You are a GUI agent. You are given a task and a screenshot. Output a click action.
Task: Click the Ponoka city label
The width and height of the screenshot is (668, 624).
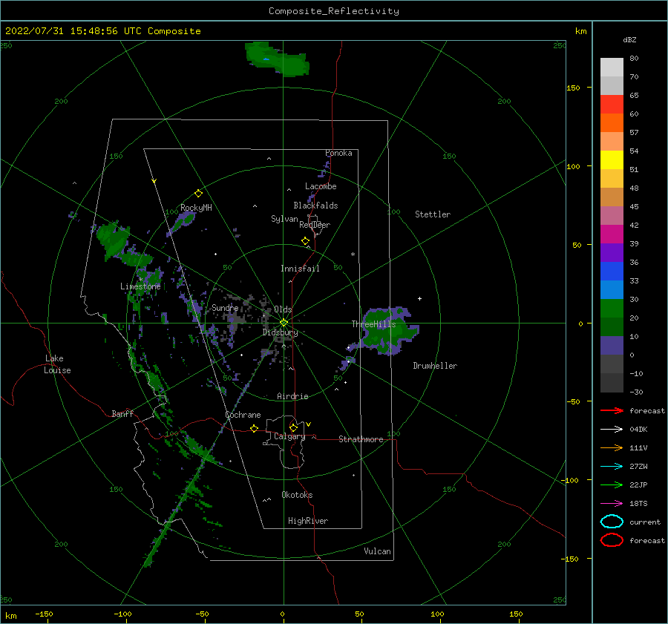pyautogui.click(x=338, y=153)
